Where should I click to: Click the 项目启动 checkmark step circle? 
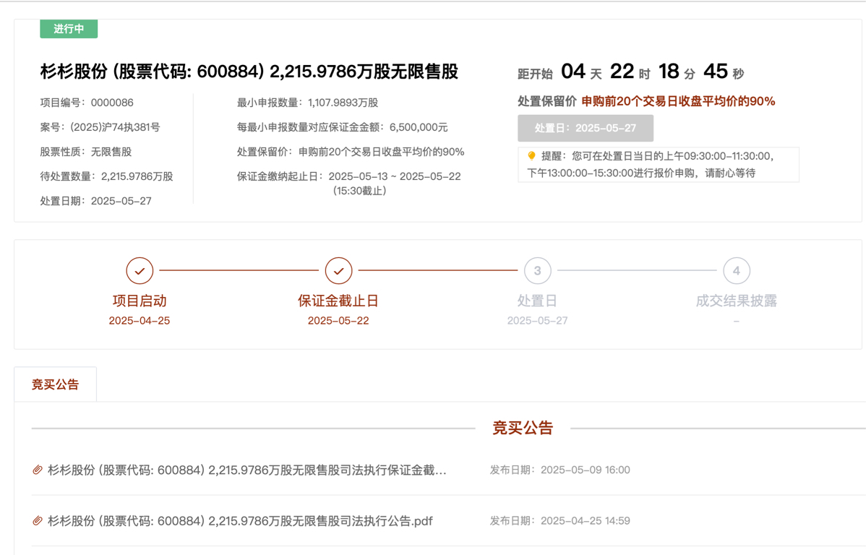(x=140, y=270)
